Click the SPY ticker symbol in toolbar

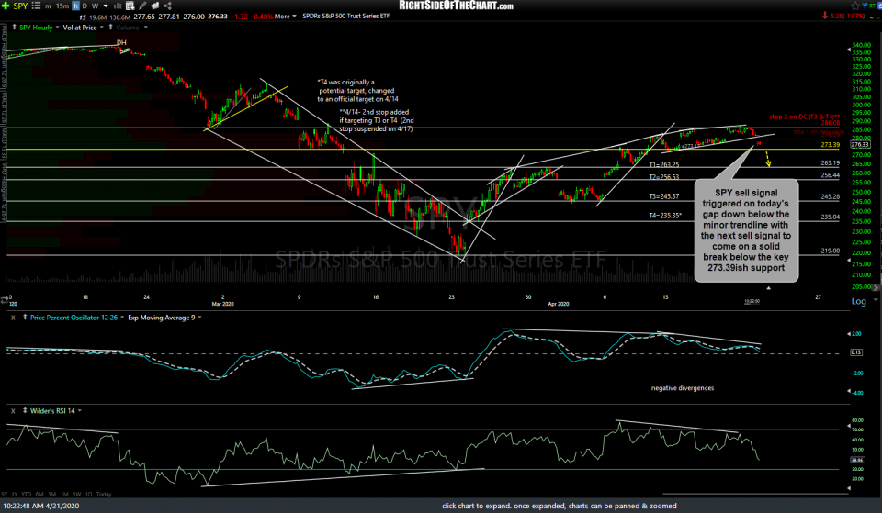[x=21, y=6]
